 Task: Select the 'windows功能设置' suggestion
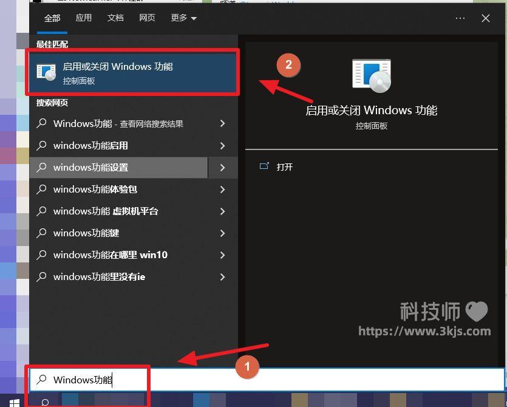[x=118, y=168]
